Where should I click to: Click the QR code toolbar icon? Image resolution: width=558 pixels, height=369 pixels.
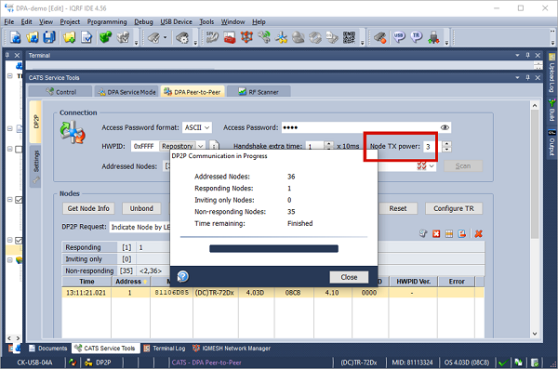[x=349, y=37]
